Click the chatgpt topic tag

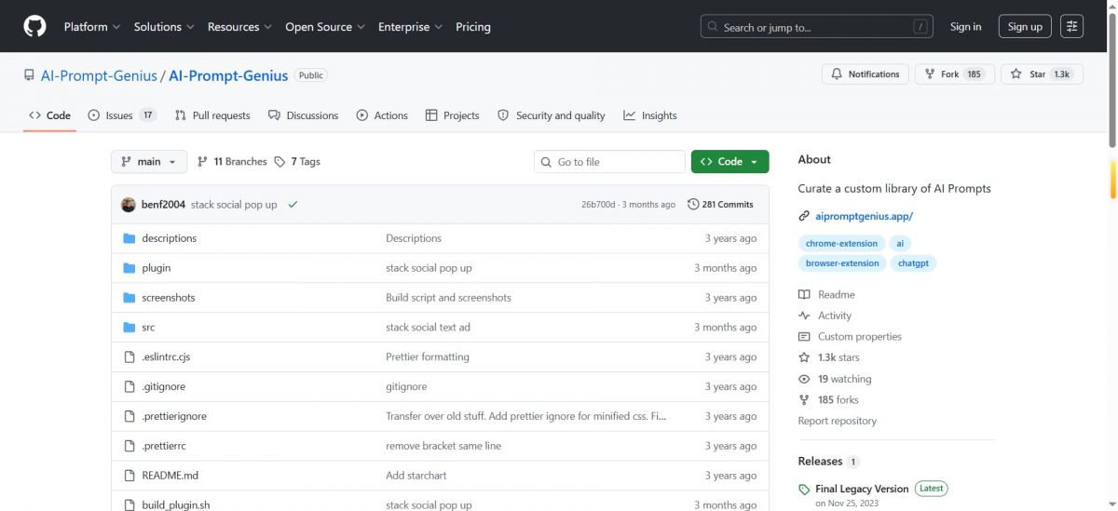point(913,263)
